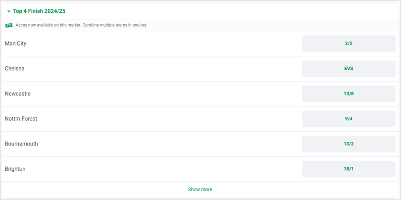401x200 pixels.
Task: Click the Brighton team name
Action: coord(15,169)
